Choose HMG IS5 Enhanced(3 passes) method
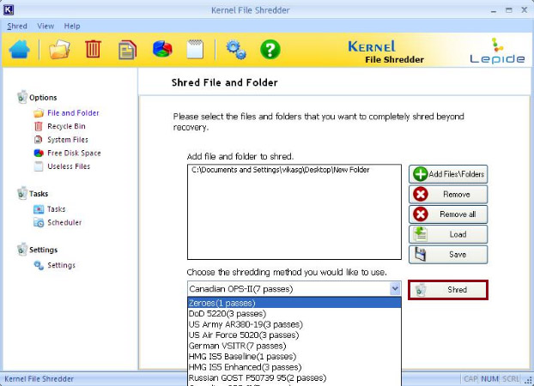Screen dimensions: 534x386 pos(294,367)
